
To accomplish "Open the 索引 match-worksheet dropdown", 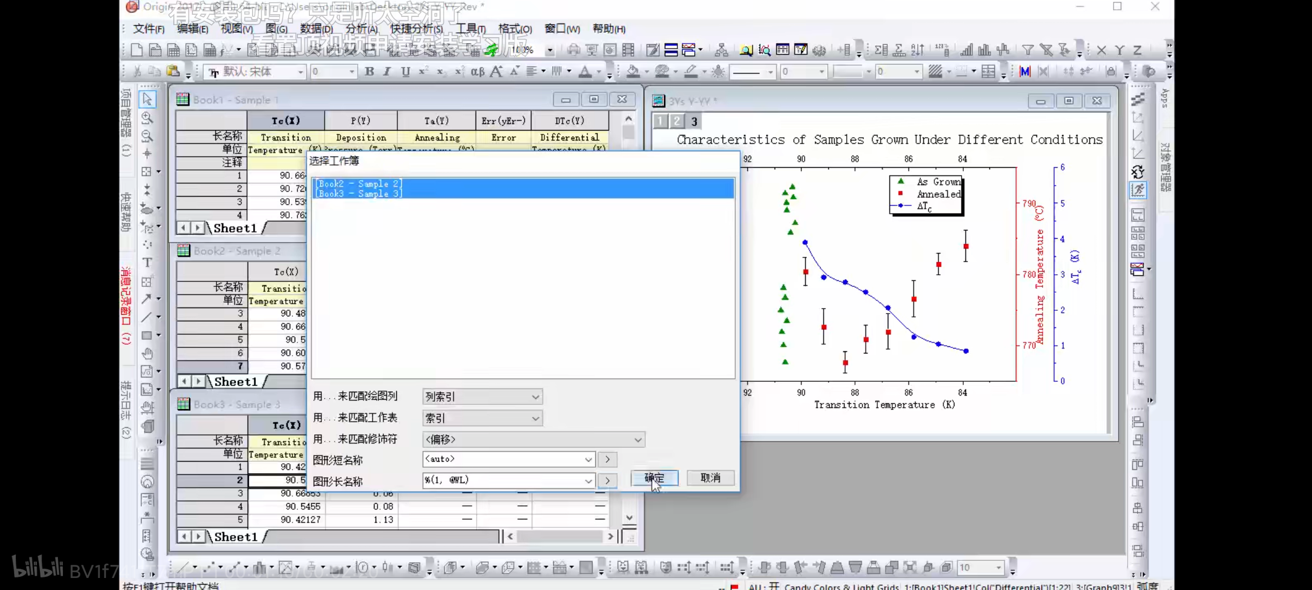I will 482,418.
